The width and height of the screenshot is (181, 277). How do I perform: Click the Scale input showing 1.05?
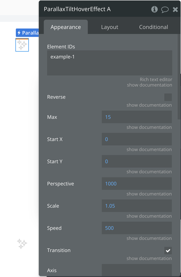(137, 206)
